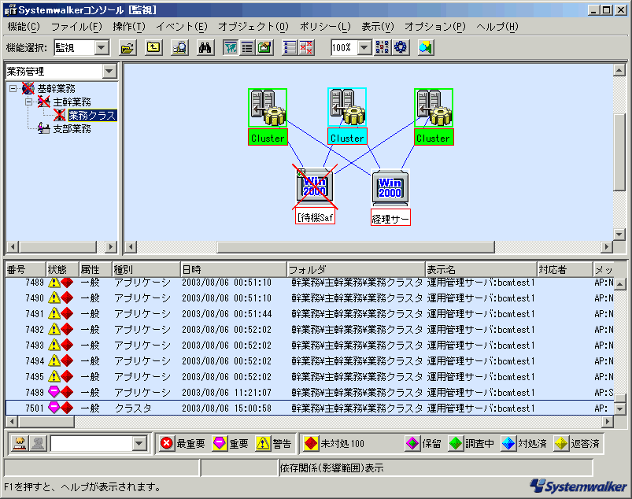Click the crossed-out Win2000 standby server icon
Viewport: 632px width, 499px height.
[x=316, y=188]
